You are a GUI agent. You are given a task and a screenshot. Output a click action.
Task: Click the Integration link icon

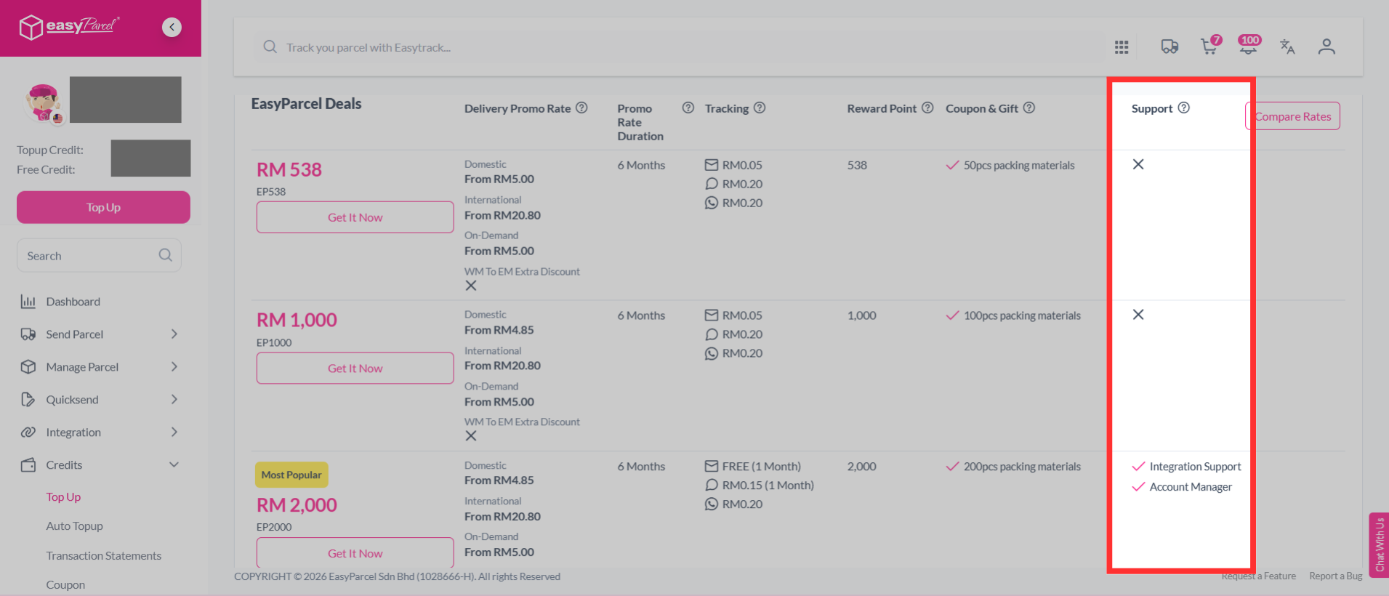coord(28,432)
